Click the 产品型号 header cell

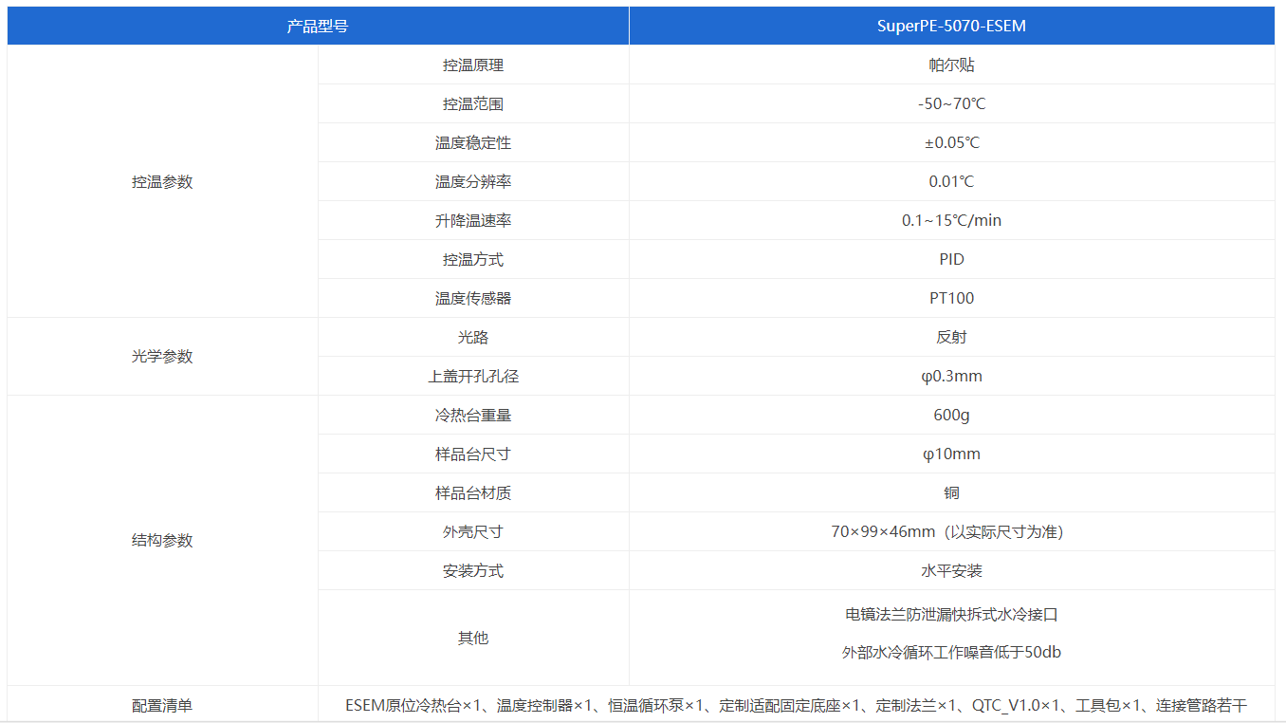(318, 27)
